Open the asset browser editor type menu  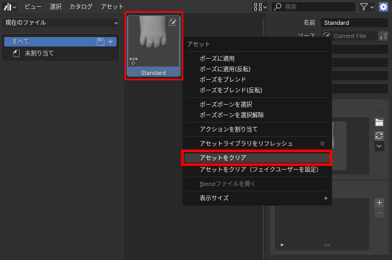coord(10,7)
